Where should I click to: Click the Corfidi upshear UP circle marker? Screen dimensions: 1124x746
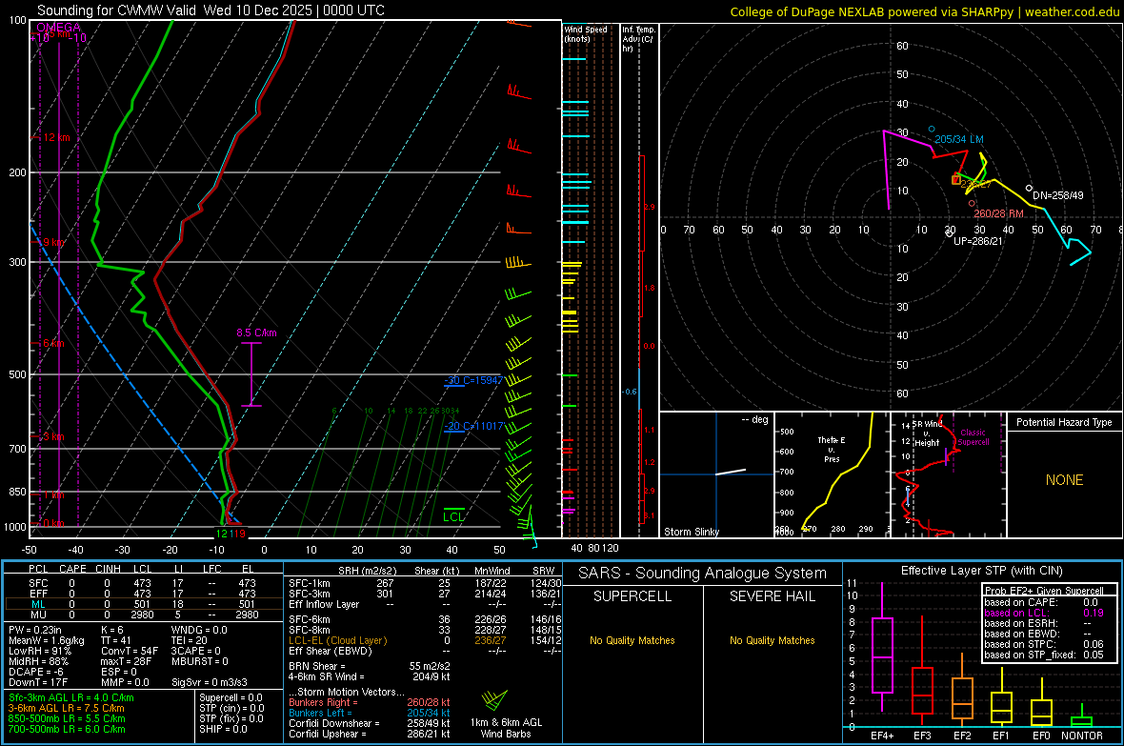(949, 233)
